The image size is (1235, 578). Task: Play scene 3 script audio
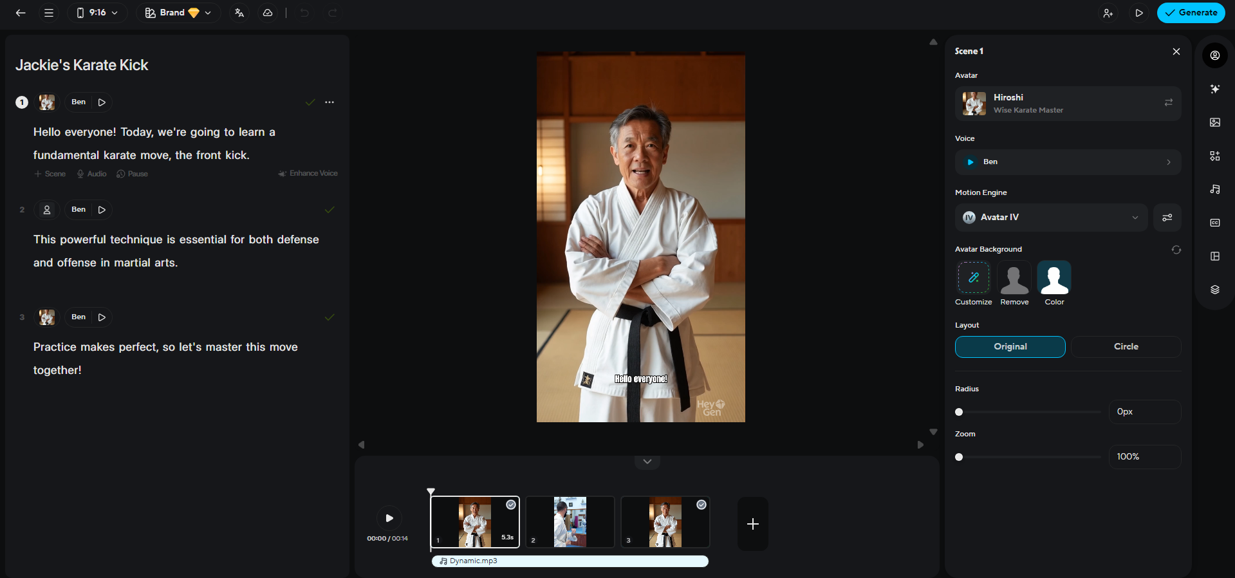(102, 317)
